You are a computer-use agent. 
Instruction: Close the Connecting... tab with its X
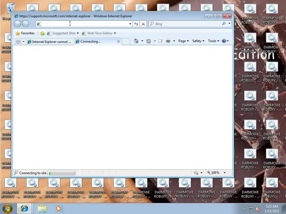coord(118,42)
